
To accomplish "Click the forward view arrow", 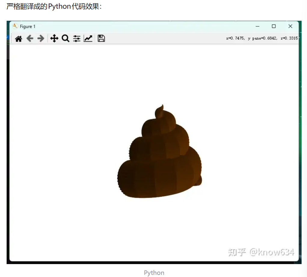I will (x=41, y=38).
